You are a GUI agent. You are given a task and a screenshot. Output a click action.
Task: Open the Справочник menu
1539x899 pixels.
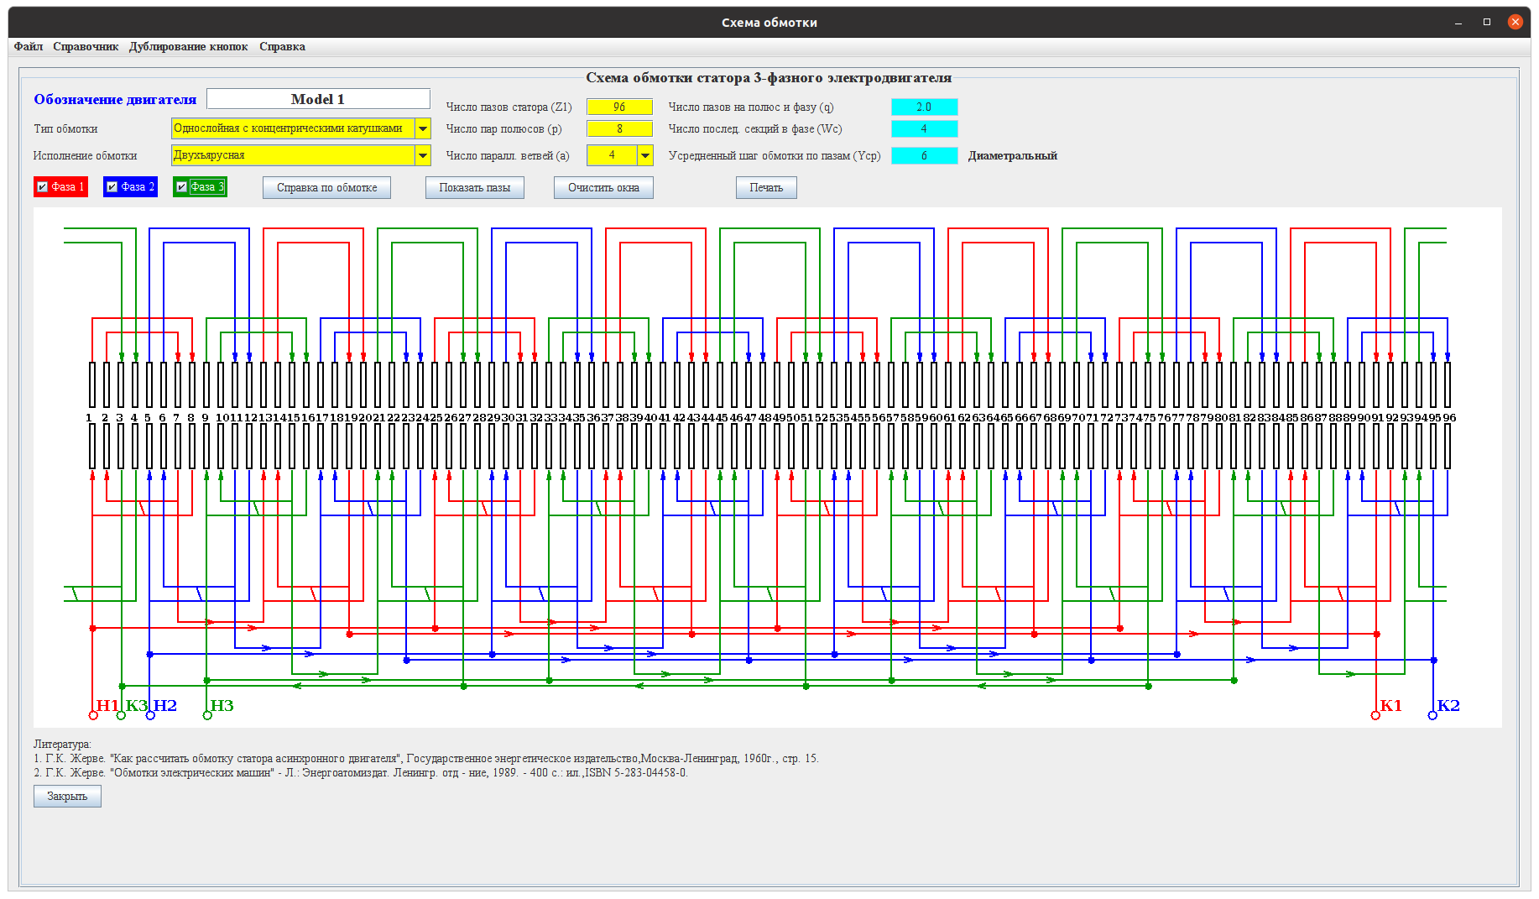point(86,47)
